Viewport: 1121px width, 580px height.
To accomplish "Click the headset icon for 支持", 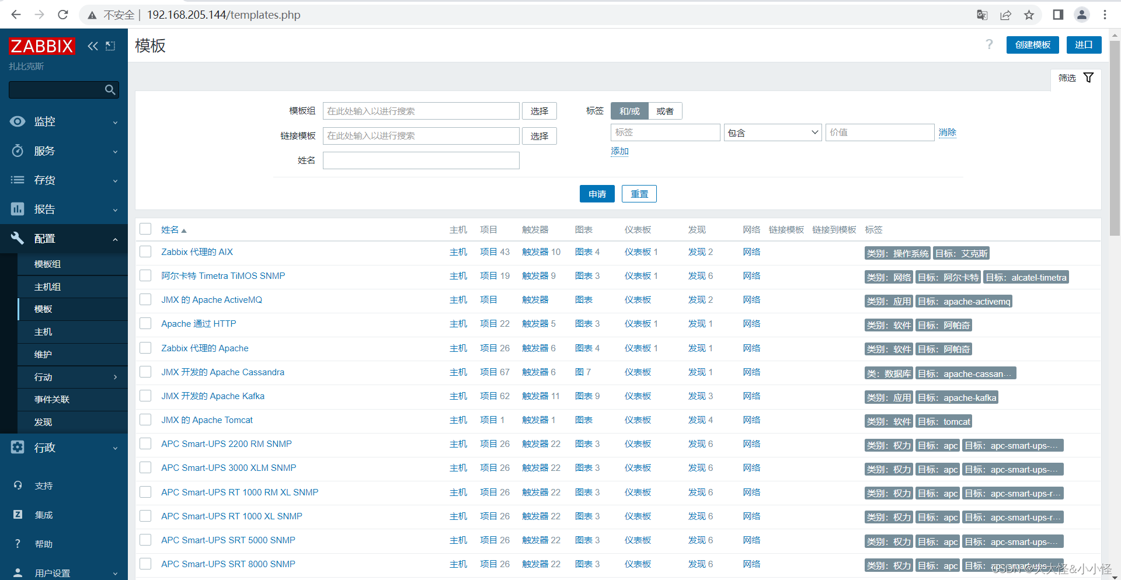I will coord(18,485).
